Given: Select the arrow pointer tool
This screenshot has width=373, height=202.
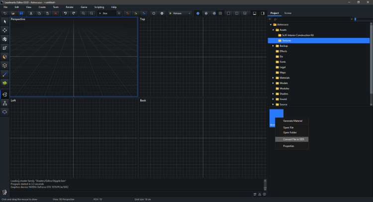Looking at the screenshot, I should (x=5, y=21).
